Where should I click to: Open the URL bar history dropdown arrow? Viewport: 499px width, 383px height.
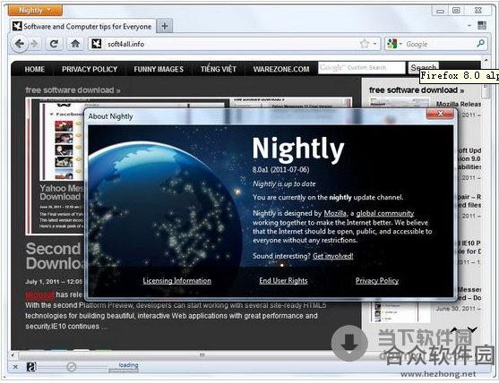[x=375, y=44]
